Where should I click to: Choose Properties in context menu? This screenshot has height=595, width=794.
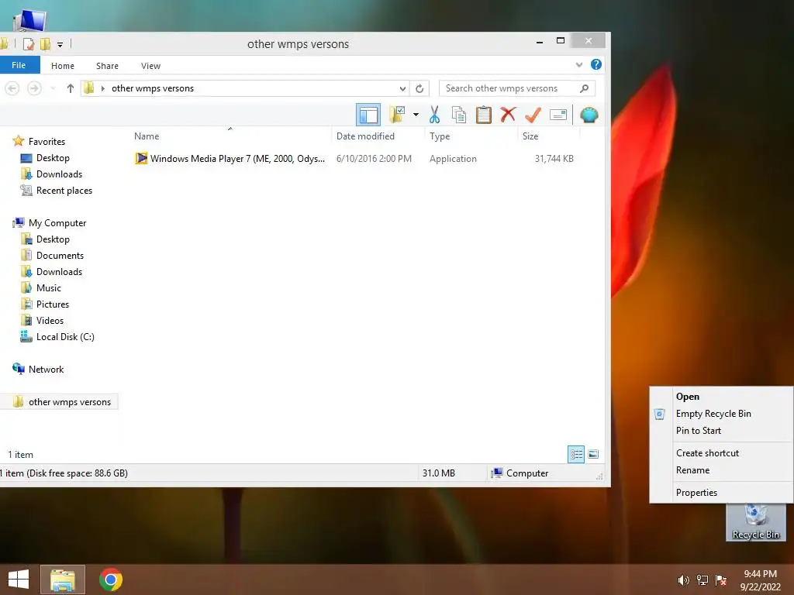[721, 493]
